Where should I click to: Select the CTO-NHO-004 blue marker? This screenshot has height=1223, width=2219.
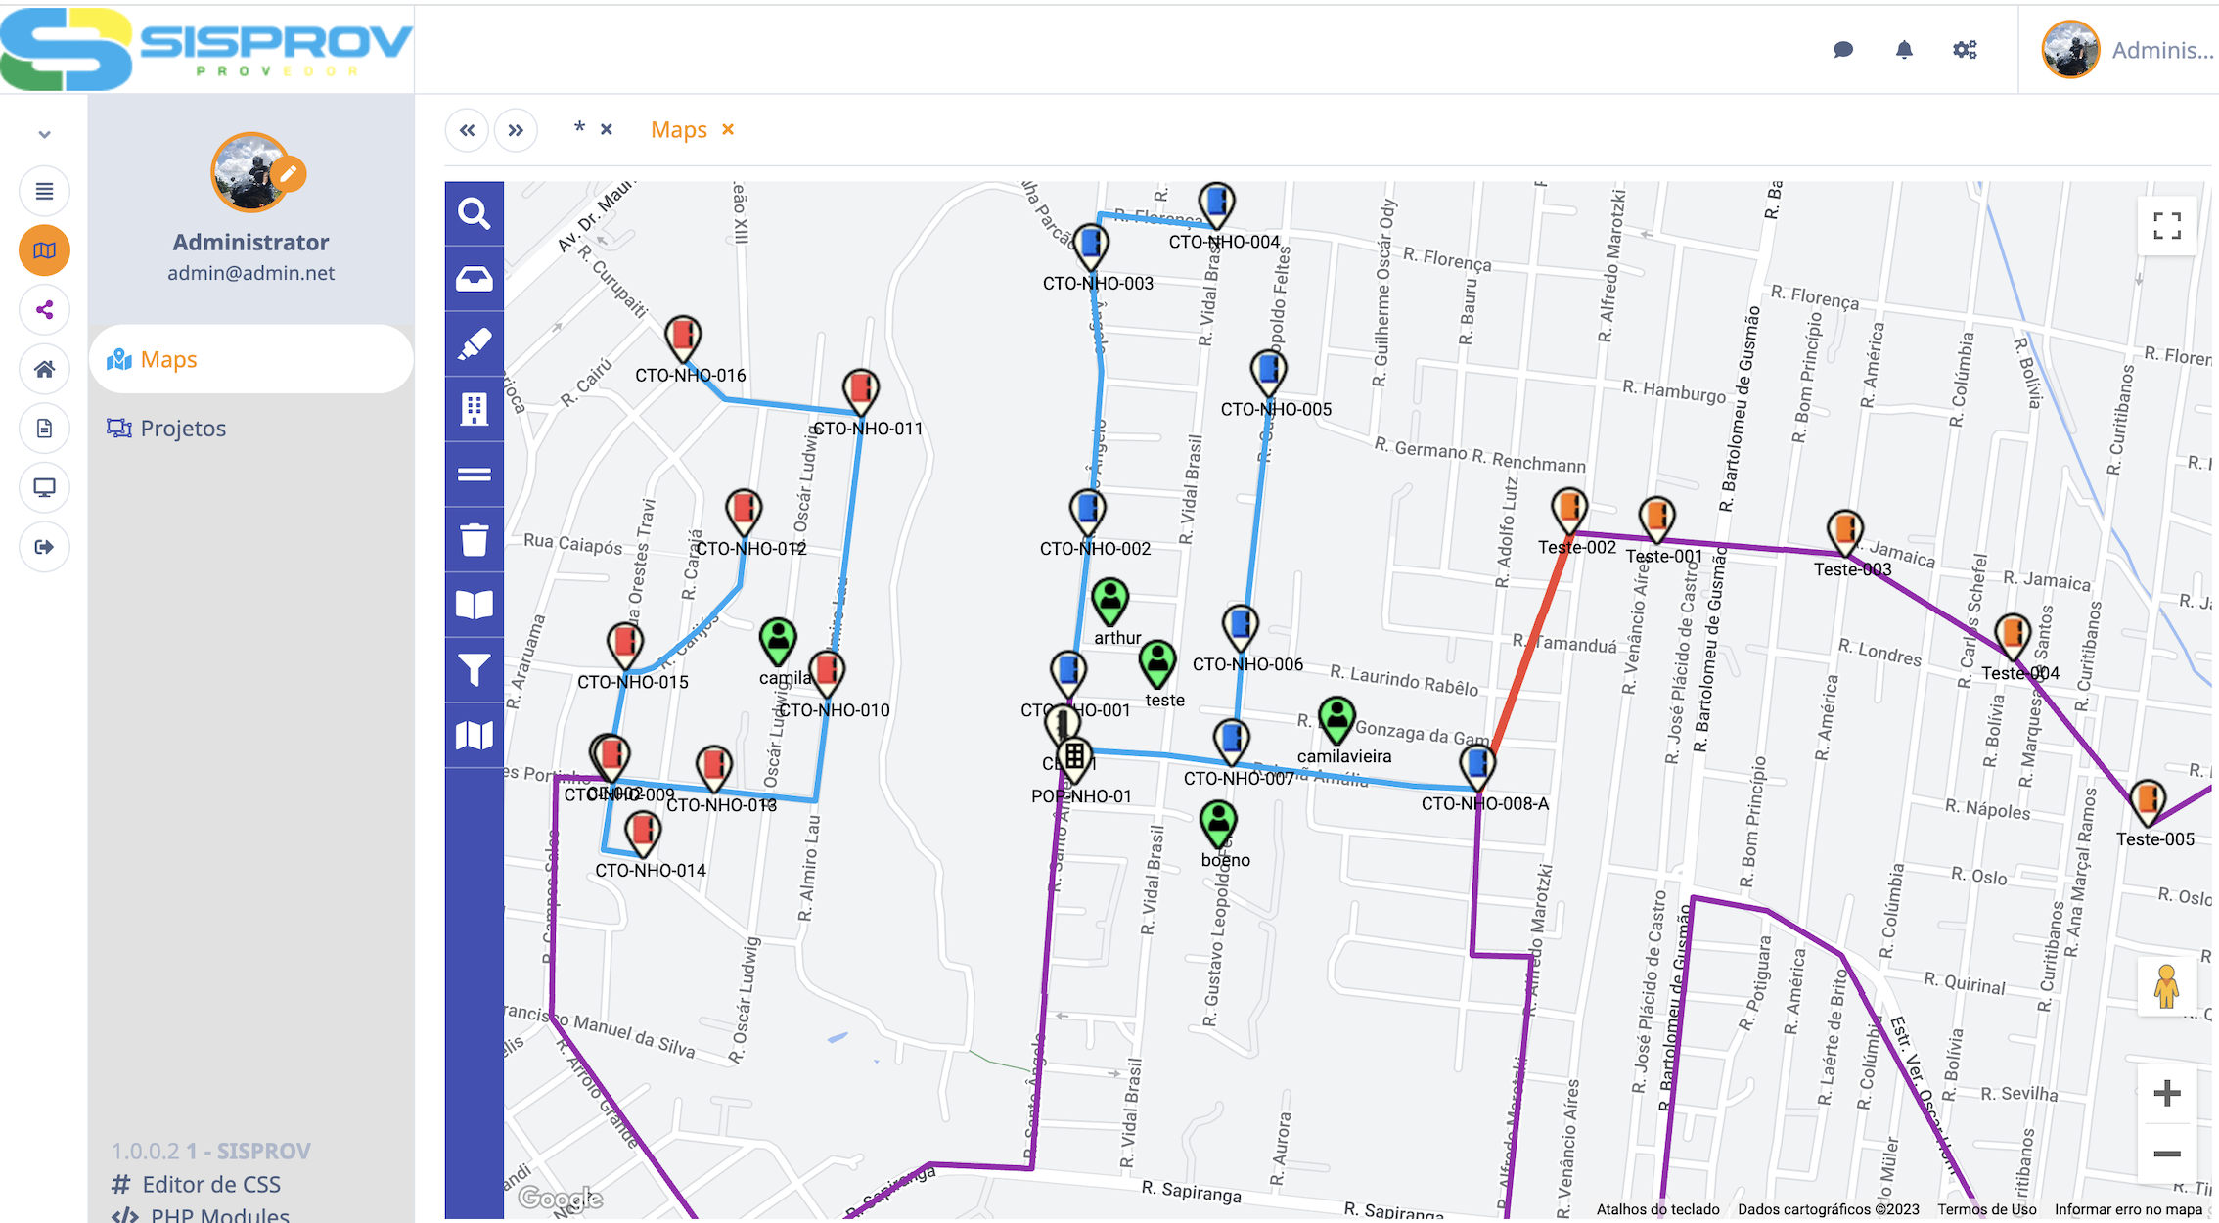[1216, 205]
